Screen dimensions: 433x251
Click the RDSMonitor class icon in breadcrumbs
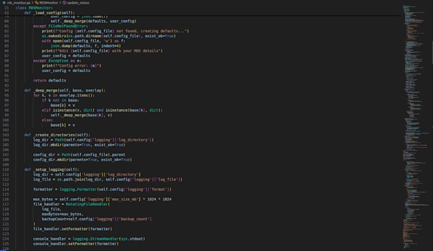pyautogui.click(x=37, y=3)
